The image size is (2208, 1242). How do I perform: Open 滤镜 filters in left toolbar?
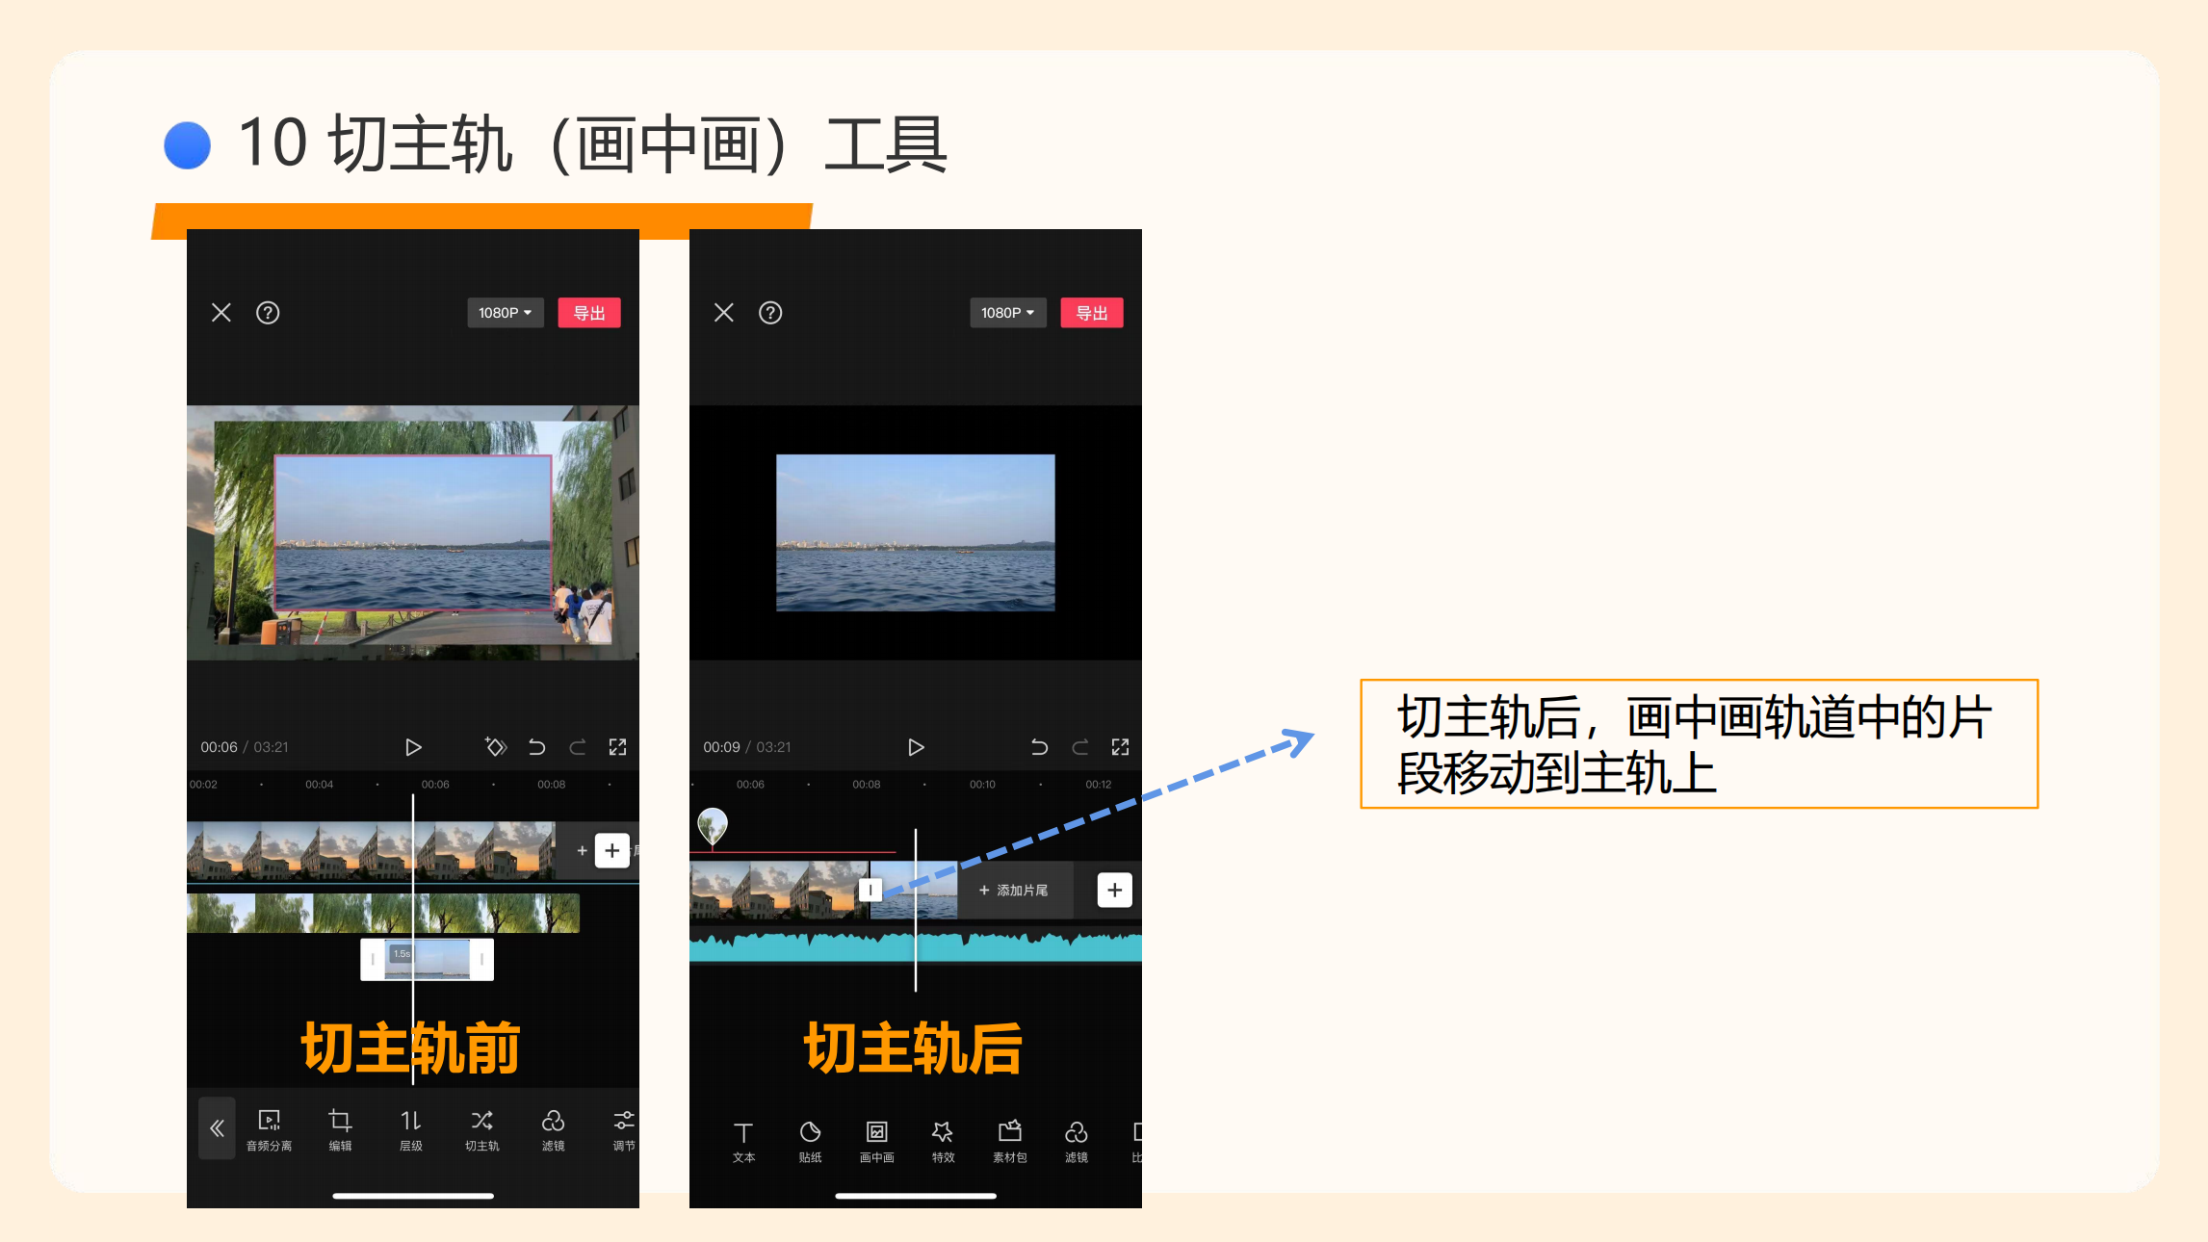tap(554, 1130)
